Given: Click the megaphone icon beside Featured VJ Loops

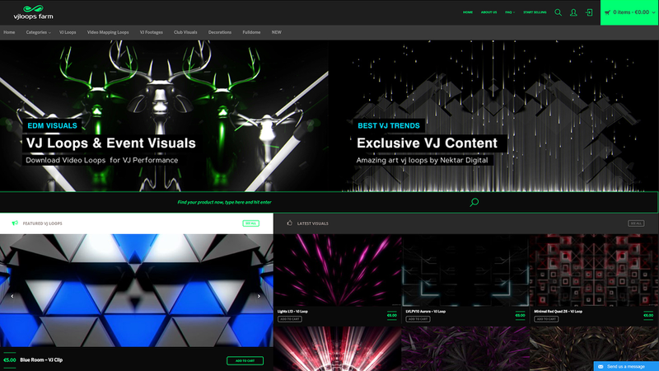Looking at the screenshot, I should (15, 223).
